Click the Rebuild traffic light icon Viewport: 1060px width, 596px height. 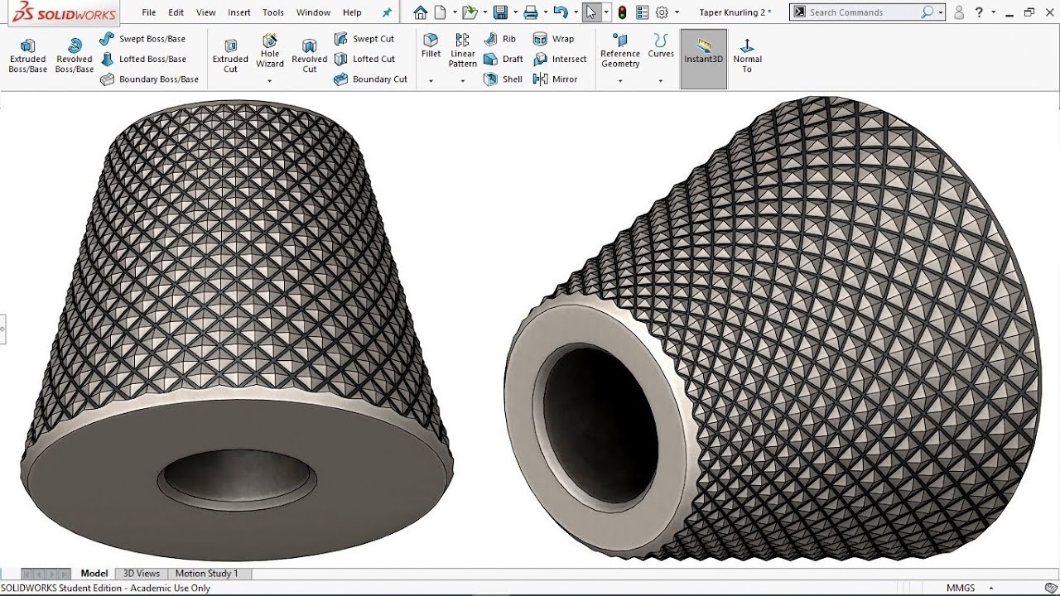[622, 12]
